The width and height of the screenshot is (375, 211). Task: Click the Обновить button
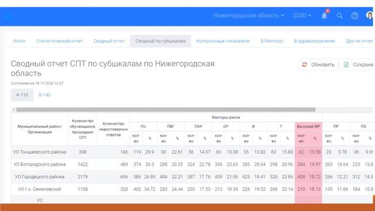pos(318,64)
